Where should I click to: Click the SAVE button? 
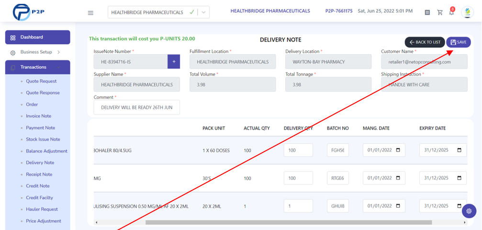[459, 42]
